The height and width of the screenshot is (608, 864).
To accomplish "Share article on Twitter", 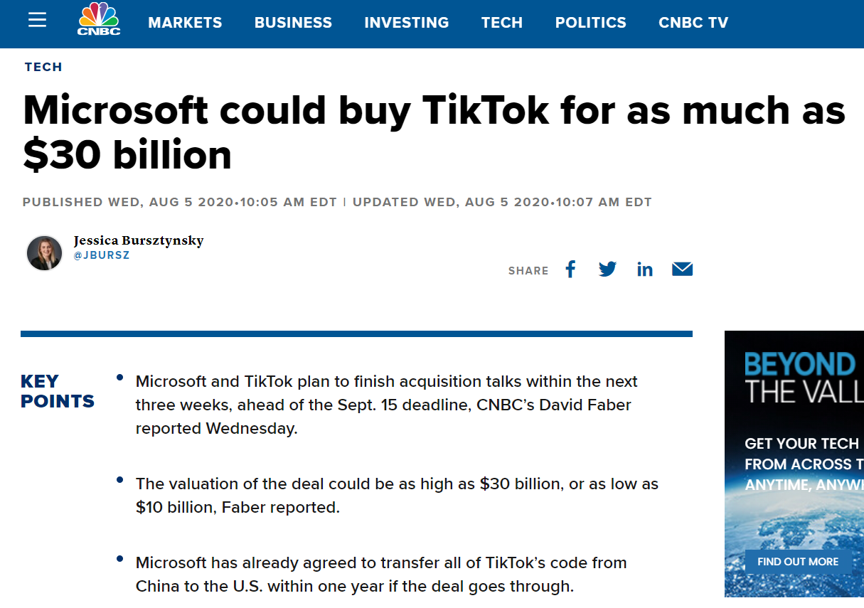I will coord(607,269).
